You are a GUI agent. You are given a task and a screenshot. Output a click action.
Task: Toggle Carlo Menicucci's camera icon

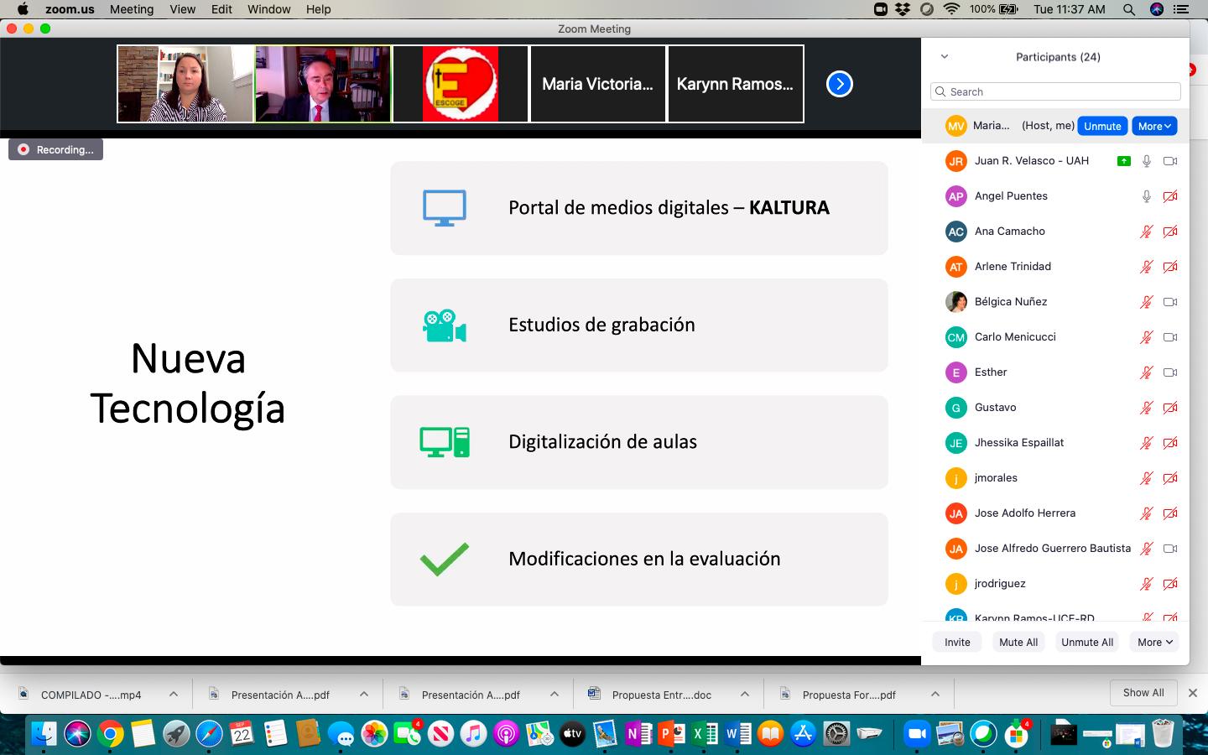pyautogui.click(x=1170, y=337)
